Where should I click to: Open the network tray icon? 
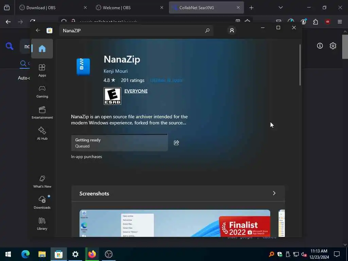coord(296,254)
